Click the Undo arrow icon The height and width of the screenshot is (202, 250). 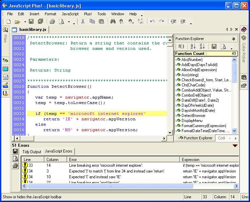[x=152, y=21]
